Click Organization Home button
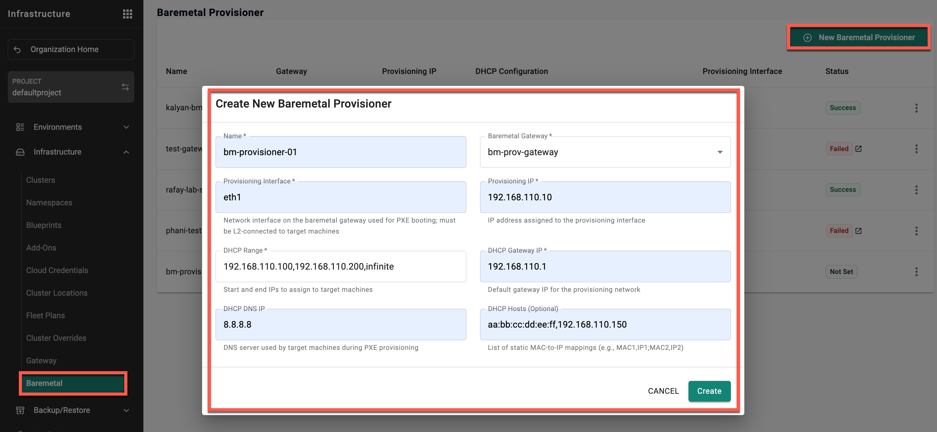 (71, 50)
